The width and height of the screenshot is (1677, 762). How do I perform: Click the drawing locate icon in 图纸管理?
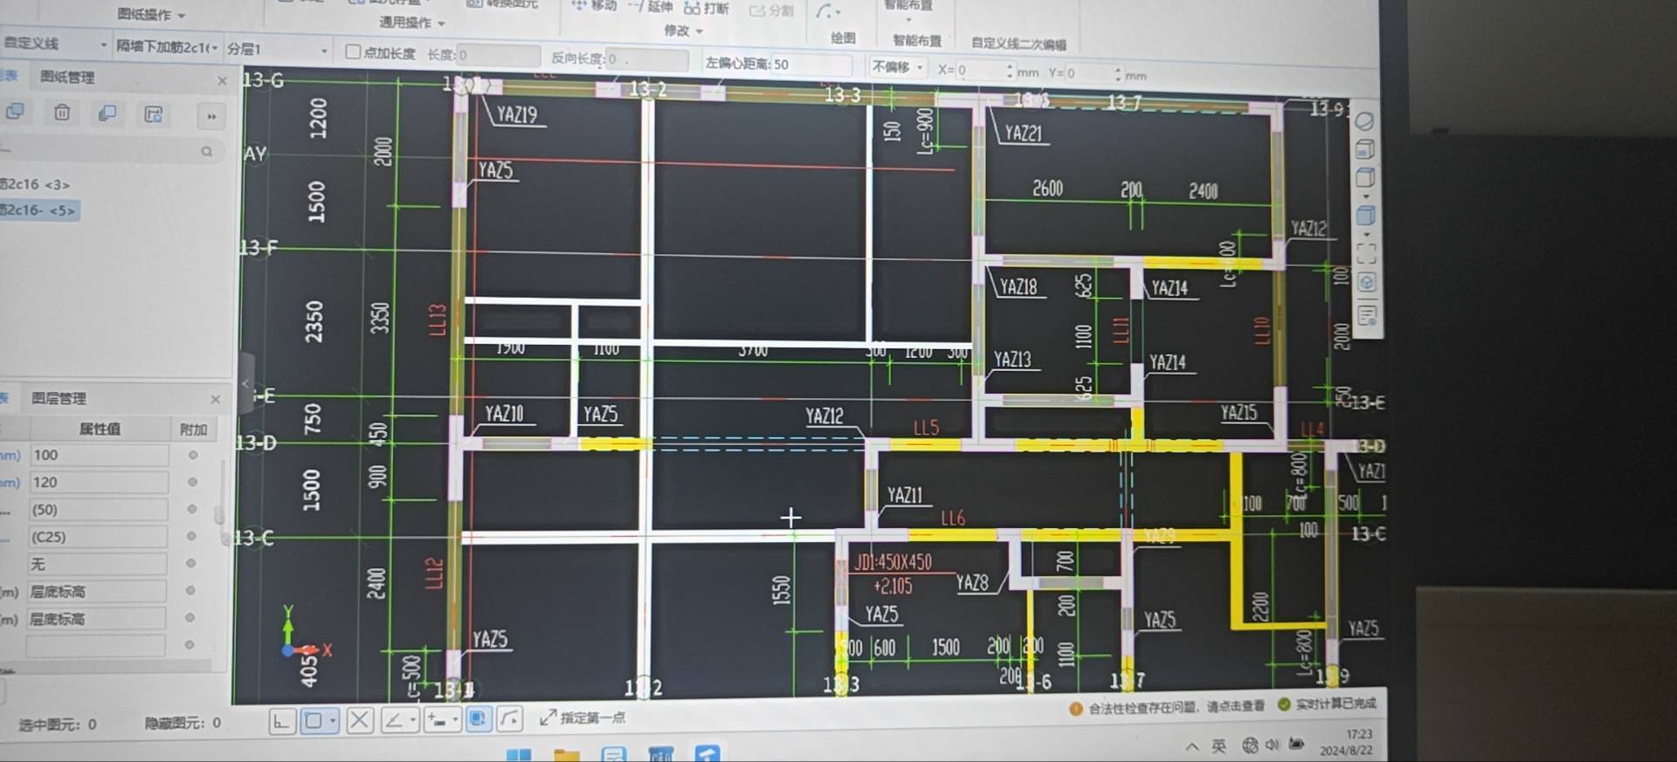coord(154,114)
